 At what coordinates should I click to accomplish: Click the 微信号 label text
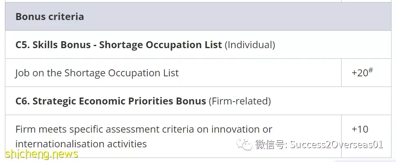click(271, 144)
